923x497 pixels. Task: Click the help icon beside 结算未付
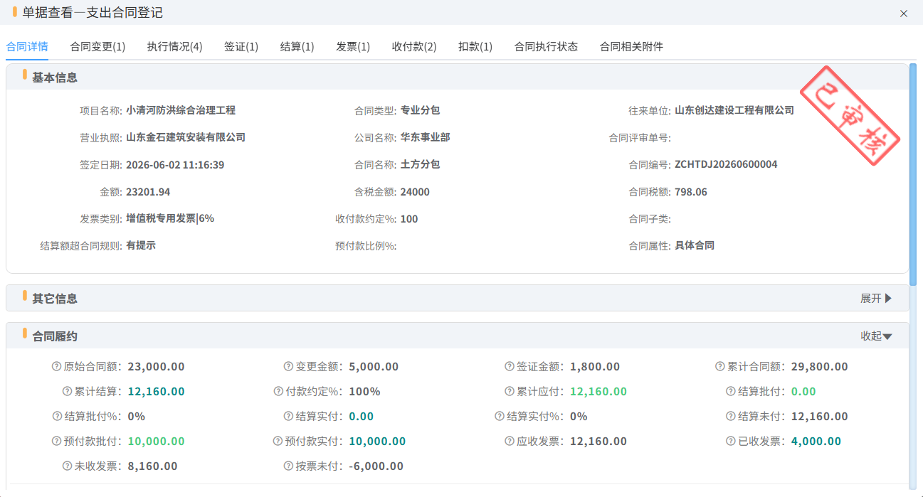pyautogui.click(x=732, y=417)
